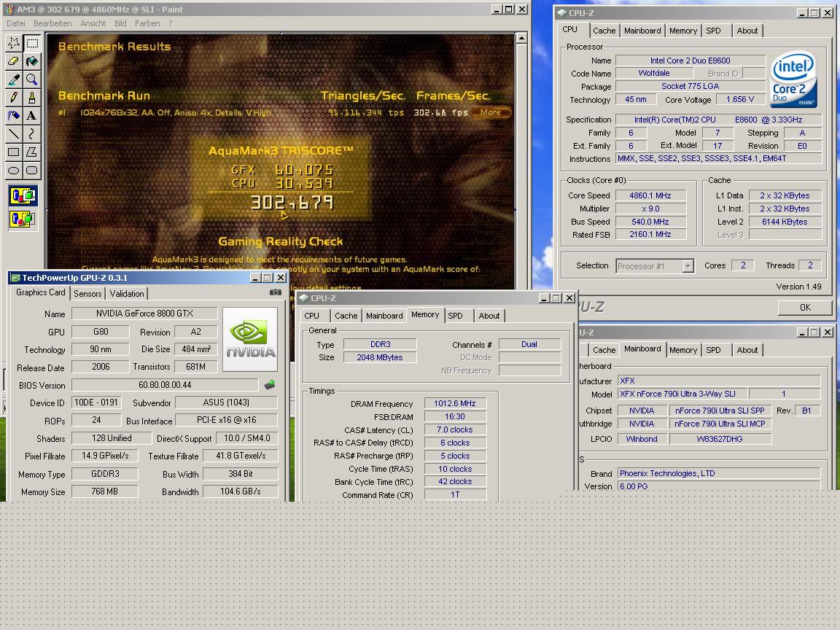Click the mainboard model XFX nForce 790i Ultra 3-Way SLI
This screenshot has height=630, width=840.
point(682,394)
